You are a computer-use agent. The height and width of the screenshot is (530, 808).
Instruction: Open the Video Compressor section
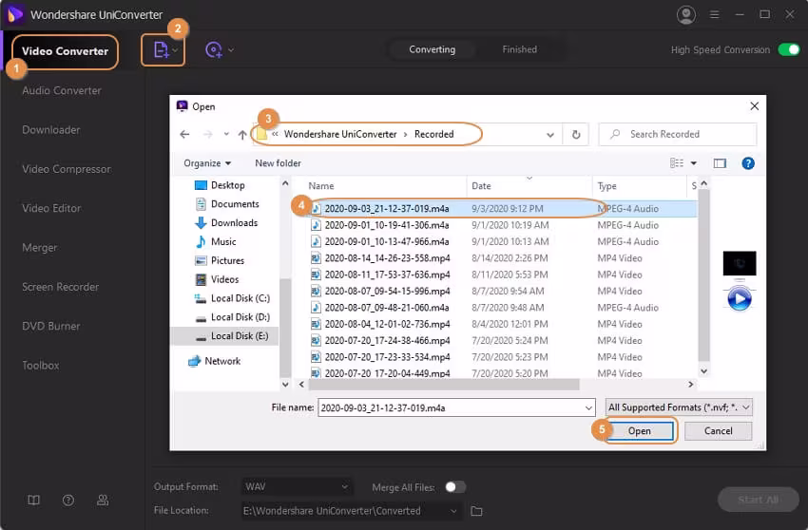point(67,169)
